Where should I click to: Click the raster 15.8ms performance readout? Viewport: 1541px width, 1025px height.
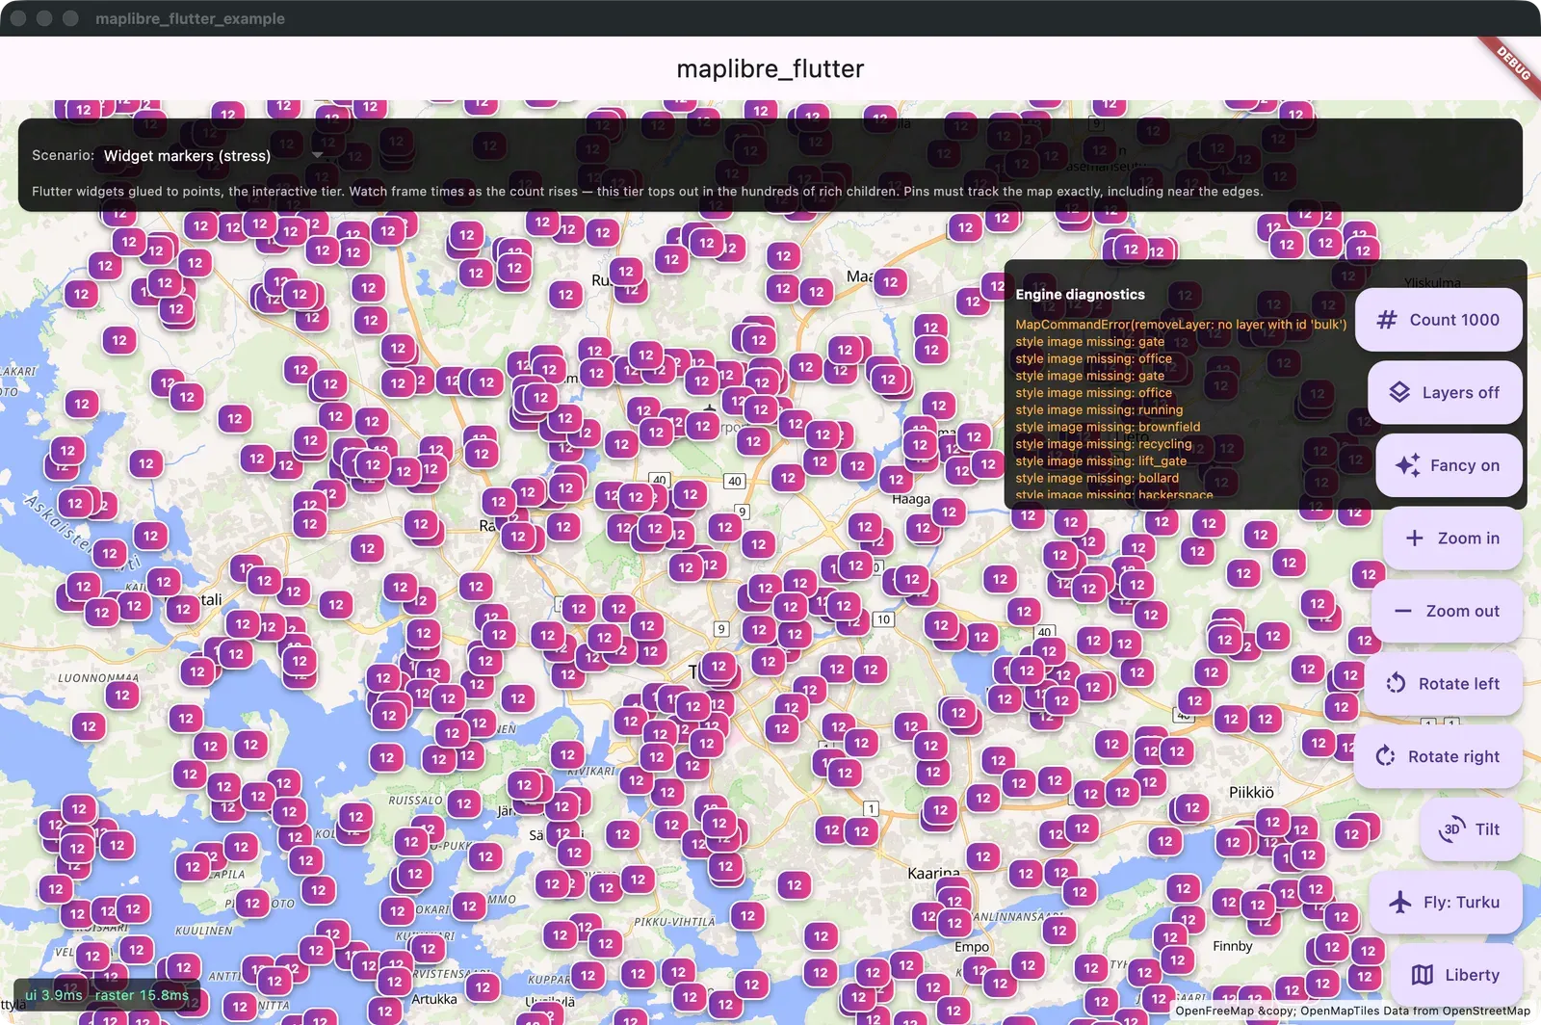142,995
